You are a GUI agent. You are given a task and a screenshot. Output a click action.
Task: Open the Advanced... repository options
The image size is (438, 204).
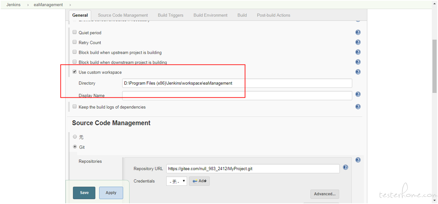(325, 194)
